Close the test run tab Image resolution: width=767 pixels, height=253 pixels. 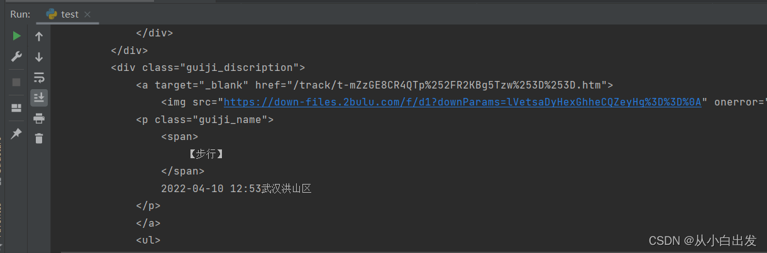(87, 14)
